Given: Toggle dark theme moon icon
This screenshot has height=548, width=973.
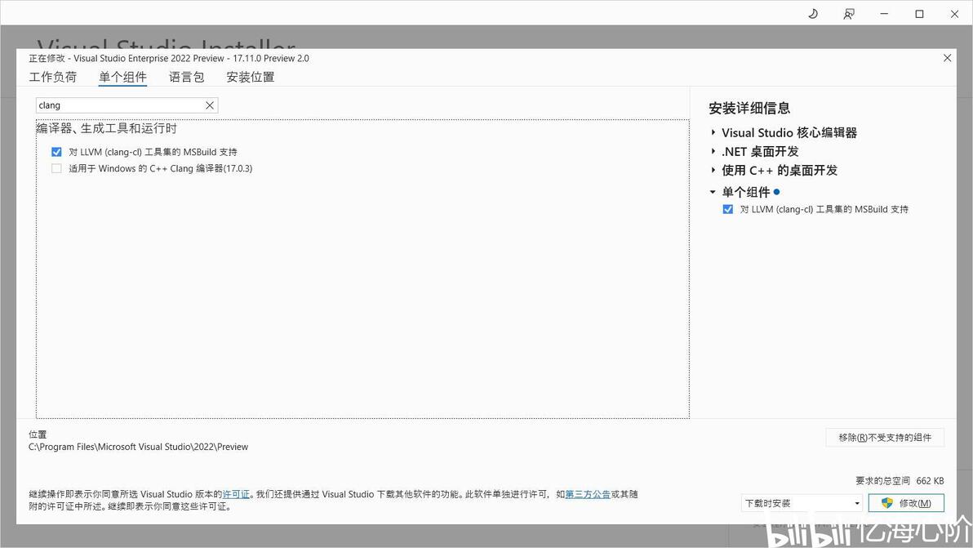Looking at the screenshot, I should pos(813,14).
